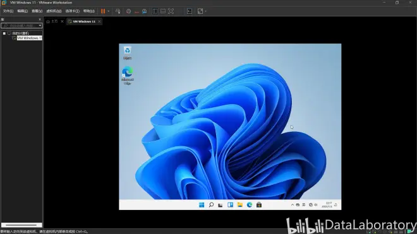Open the stretch display dropdown arrow
Viewport: 417px width, 234px height.
coord(205,11)
